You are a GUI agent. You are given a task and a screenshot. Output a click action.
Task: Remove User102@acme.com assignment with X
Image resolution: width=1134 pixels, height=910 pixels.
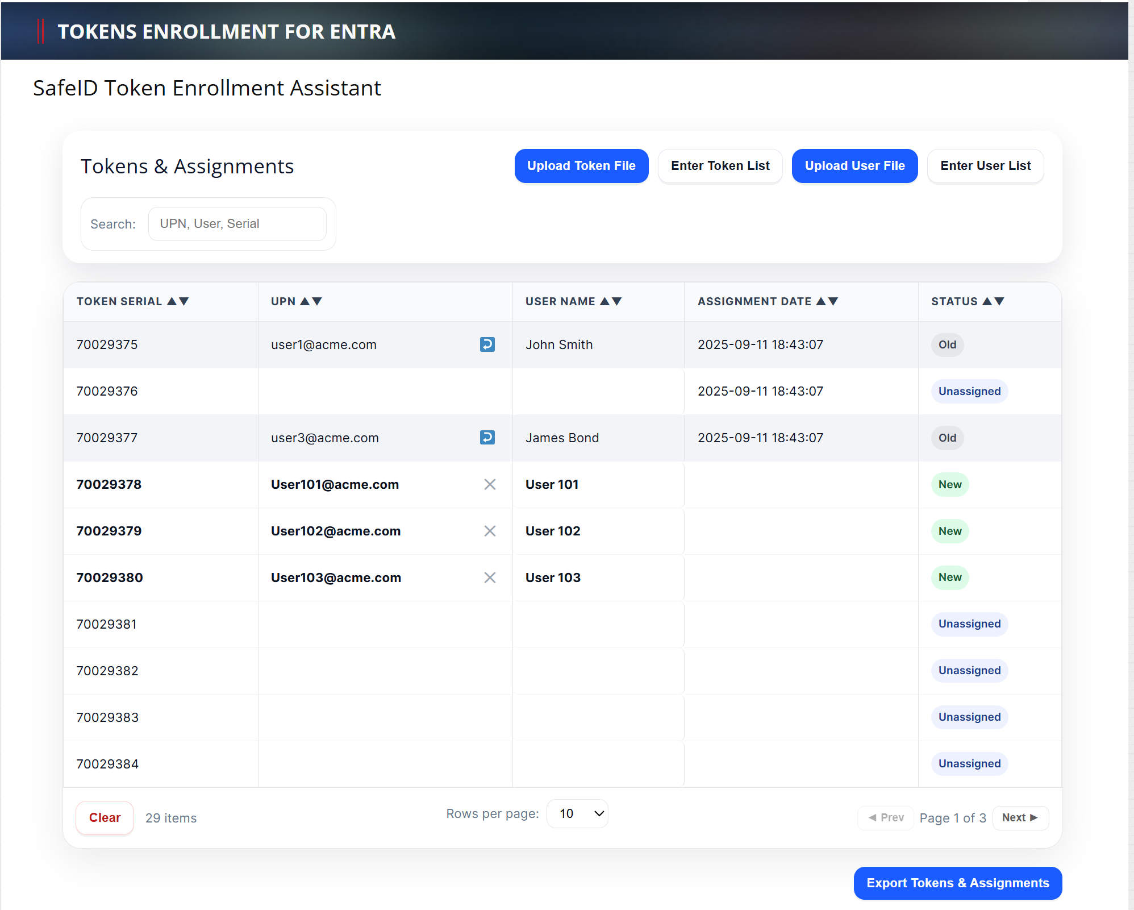[490, 531]
